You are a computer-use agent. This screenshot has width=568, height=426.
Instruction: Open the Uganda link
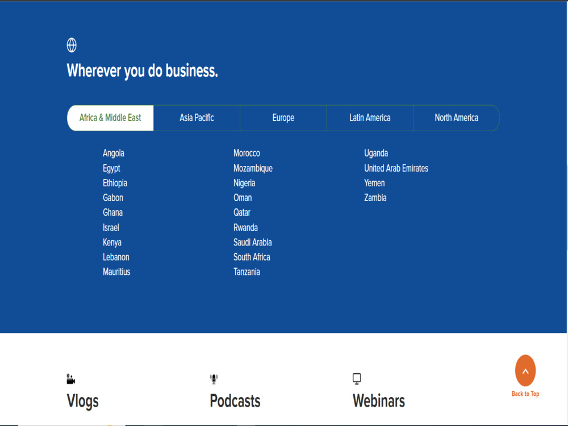point(376,153)
